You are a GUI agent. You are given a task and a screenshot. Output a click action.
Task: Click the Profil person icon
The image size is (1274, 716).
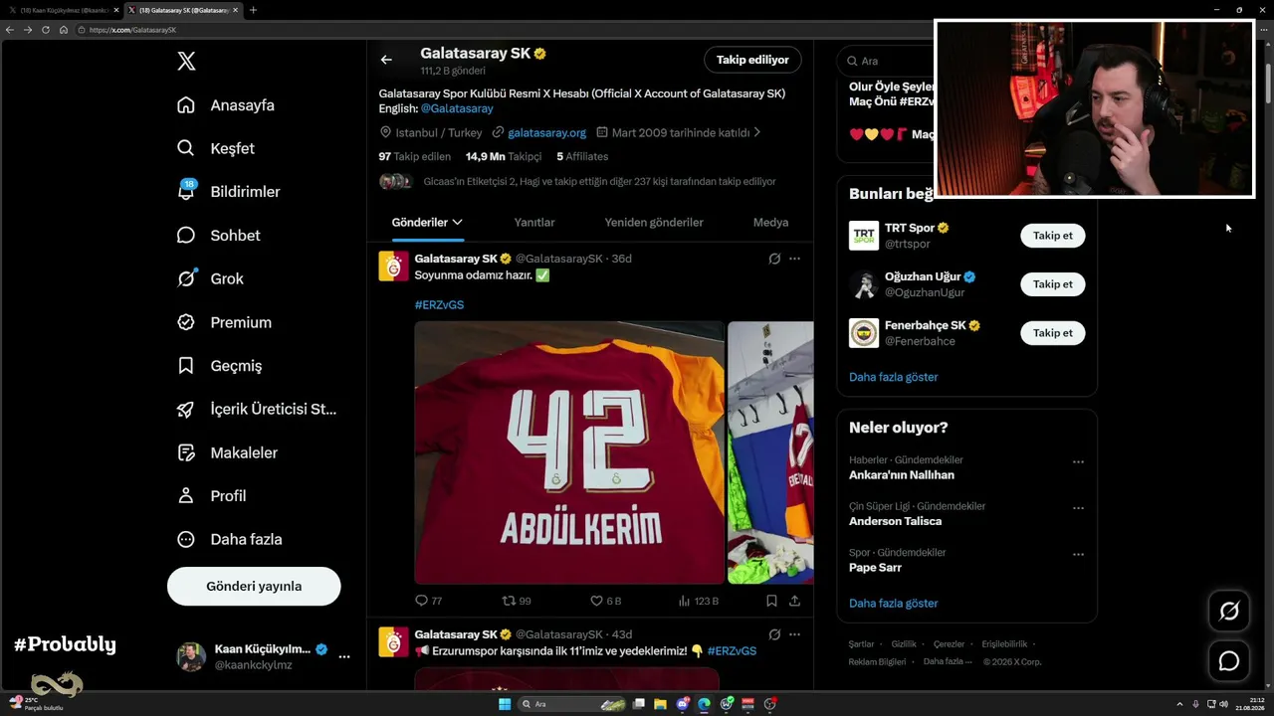pyautogui.click(x=186, y=495)
